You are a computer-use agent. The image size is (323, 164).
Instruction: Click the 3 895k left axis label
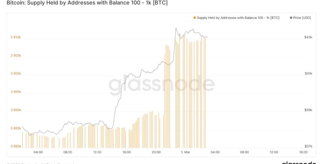tap(16, 92)
